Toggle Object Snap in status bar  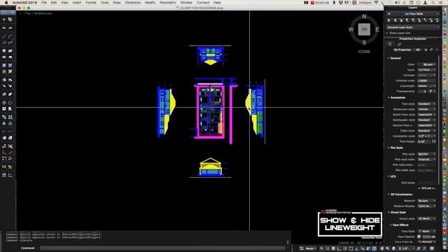tap(351, 249)
